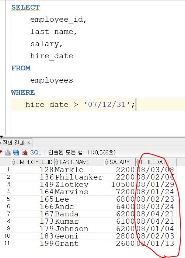185x258 pixels.
Task: Collapse the result panel with the black triangle
Action: [1, 136]
